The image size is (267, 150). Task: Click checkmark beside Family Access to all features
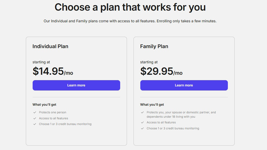click(x=142, y=122)
